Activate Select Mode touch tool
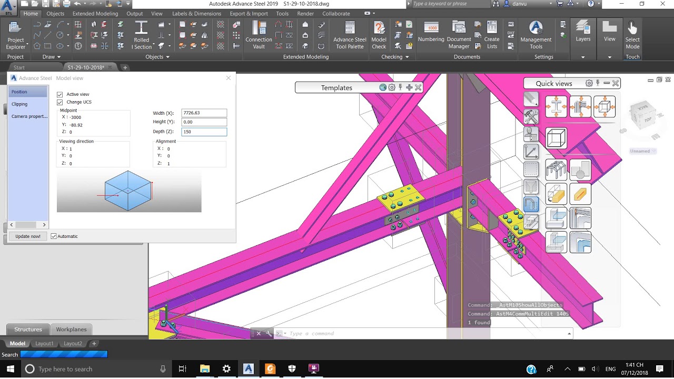This screenshot has width=674, height=379. tap(632, 35)
